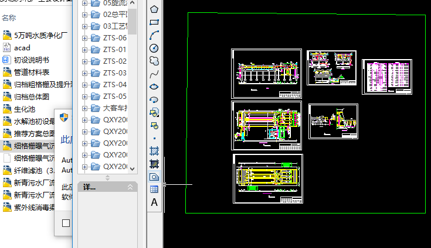
Task: Expand the ZTS-02 folder node
Action: [x=84, y=61]
